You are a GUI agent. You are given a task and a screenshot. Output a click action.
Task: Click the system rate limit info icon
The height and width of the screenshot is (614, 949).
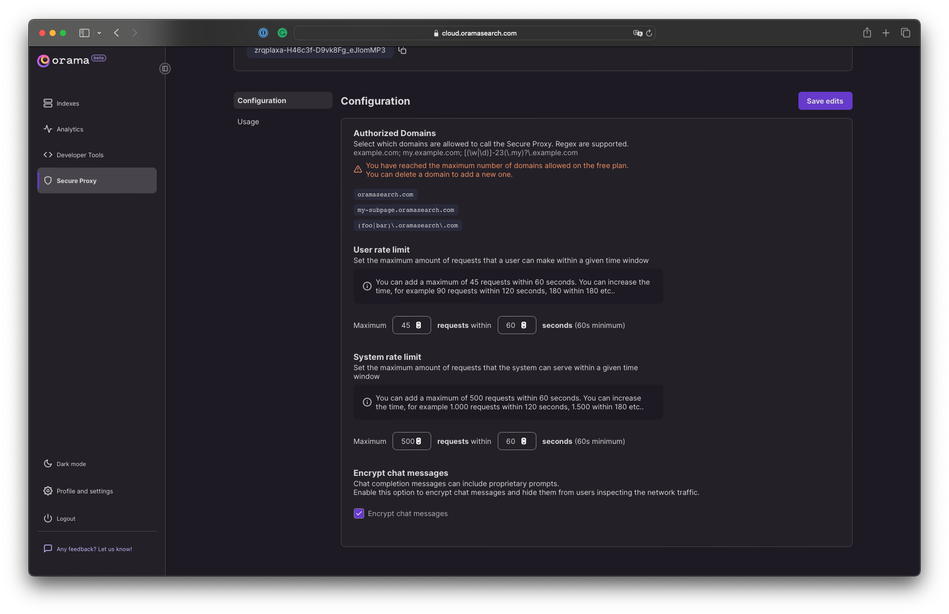(x=367, y=402)
